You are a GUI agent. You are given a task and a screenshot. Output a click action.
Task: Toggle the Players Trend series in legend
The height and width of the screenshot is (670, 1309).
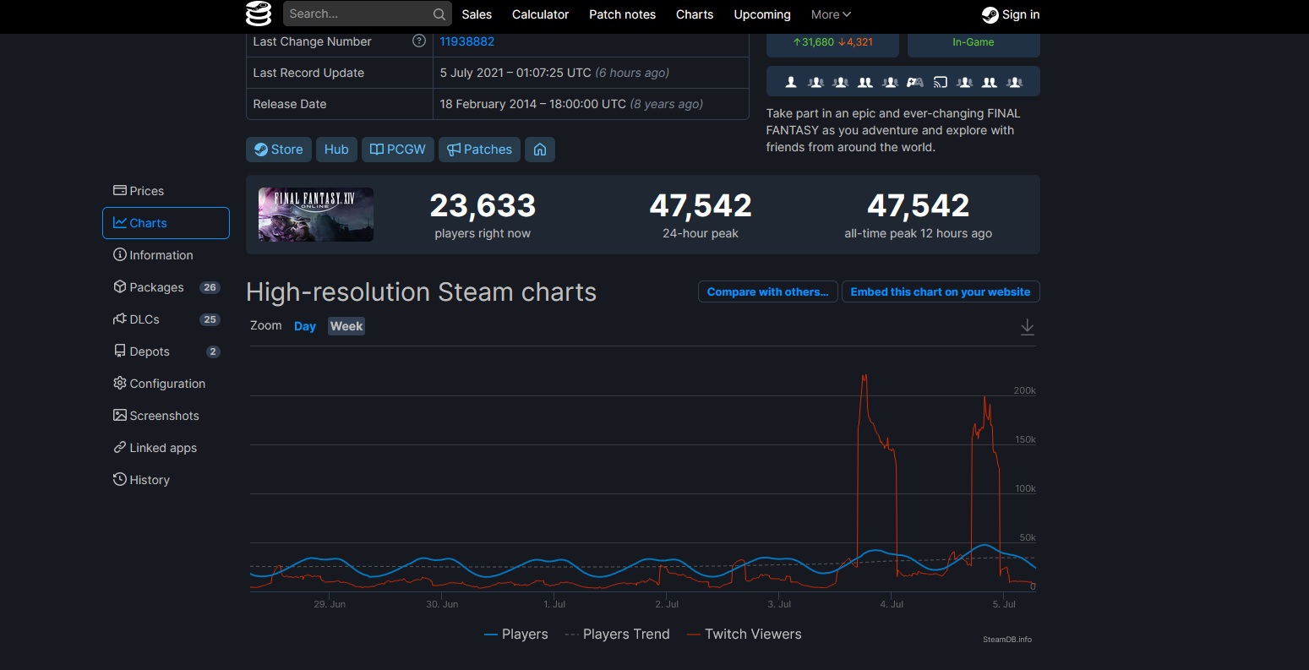(617, 635)
